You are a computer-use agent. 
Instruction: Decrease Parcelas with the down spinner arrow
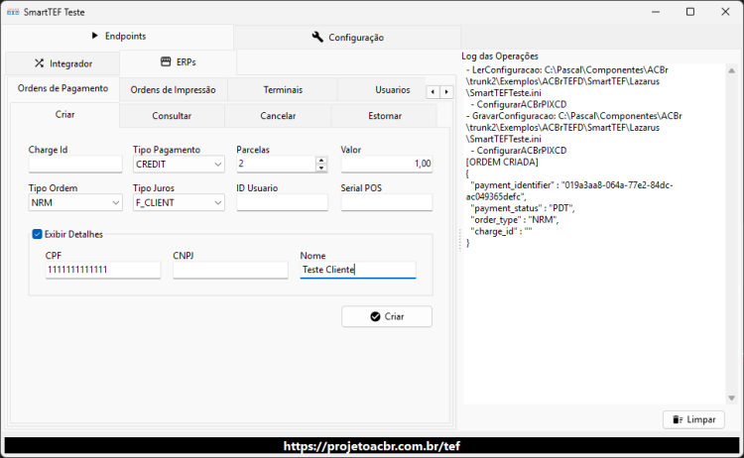point(321,168)
